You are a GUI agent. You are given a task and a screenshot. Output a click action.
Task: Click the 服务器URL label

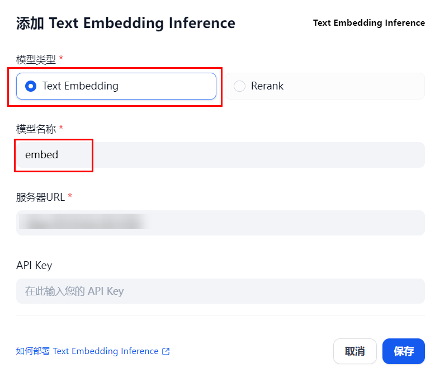tap(40, 197)
